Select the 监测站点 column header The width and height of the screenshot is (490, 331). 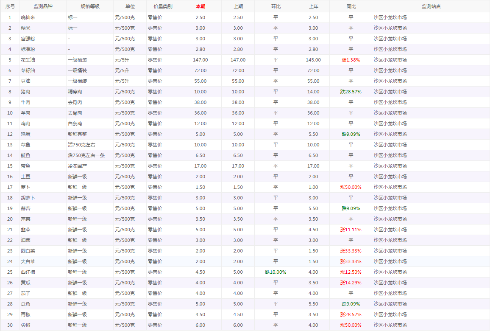point(431,6)
